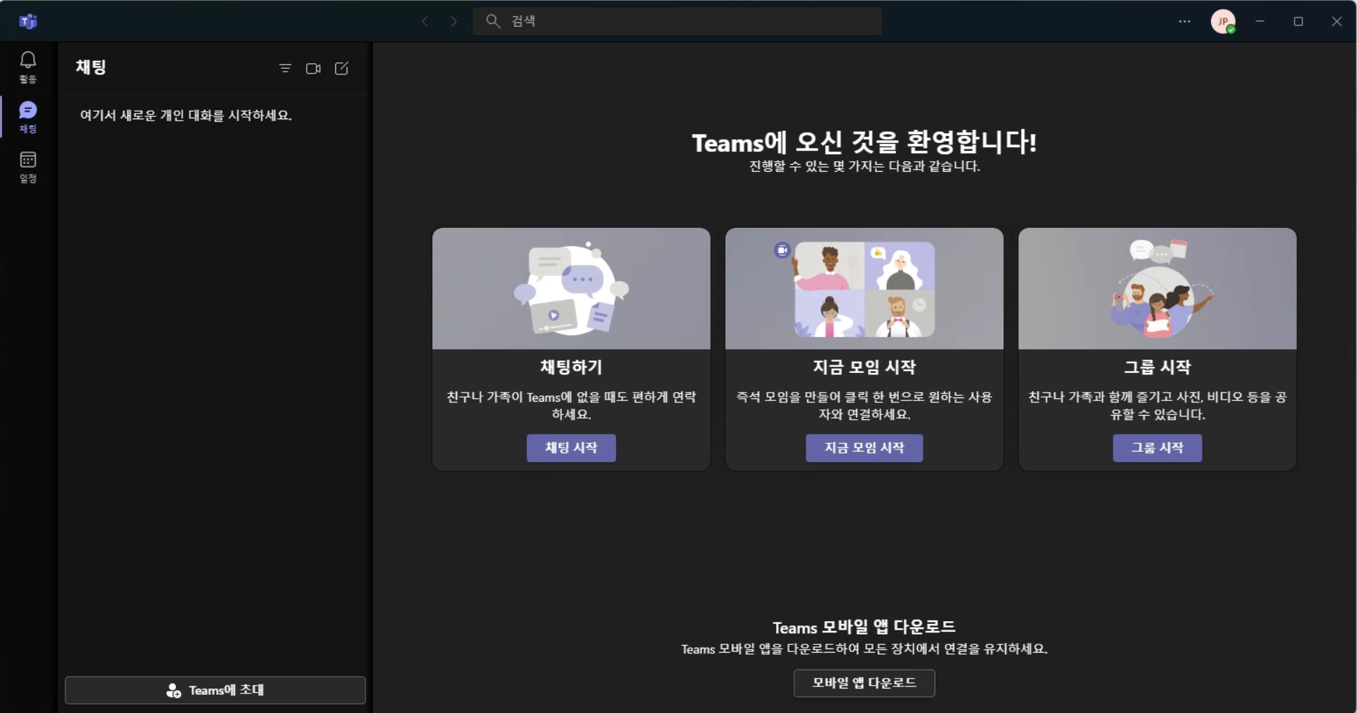Open the Activity (활동) bell icon
This screenshot has width=1357, height=713.
[28, 67]
